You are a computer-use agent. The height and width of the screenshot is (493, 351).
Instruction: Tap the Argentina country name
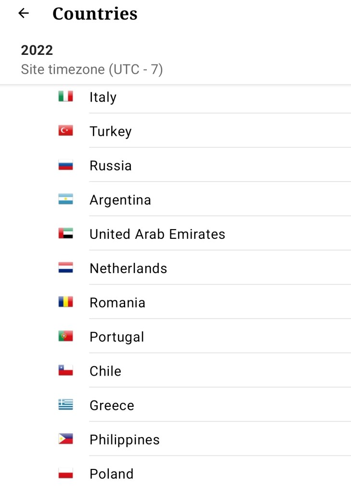pos(120,200)
